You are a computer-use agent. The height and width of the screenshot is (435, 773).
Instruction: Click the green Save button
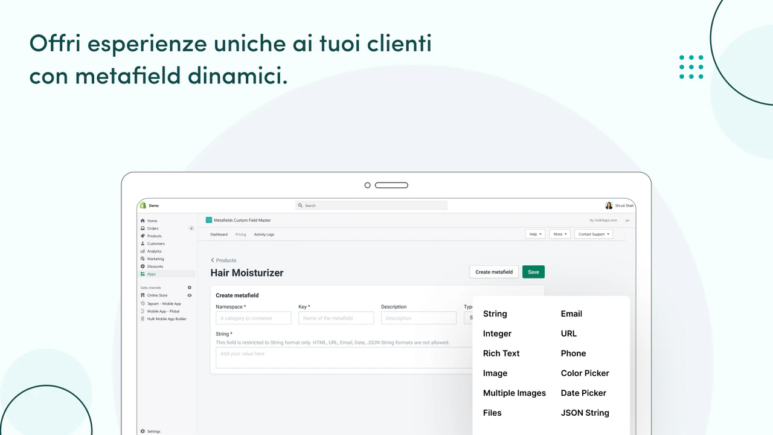pos(533,272)
